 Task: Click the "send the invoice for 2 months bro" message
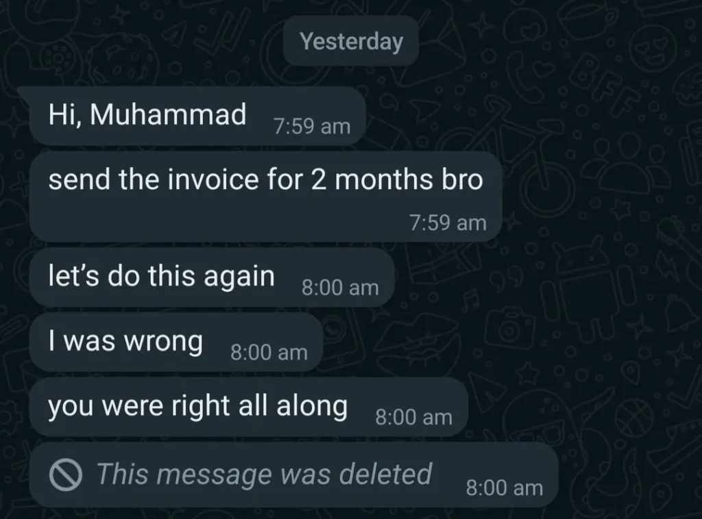266,197
